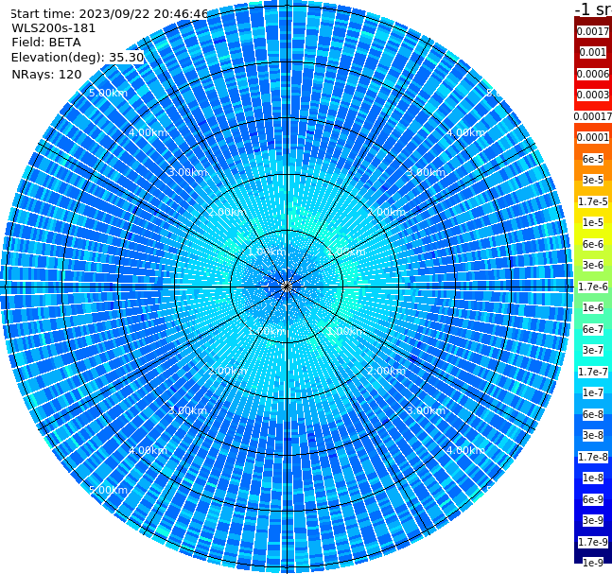Select the 1e-9 colorbar minimum label
612x574 pixels.
[x=593, y=563]
